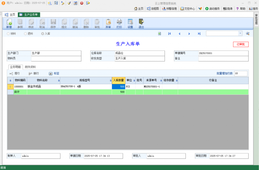
Task: Go to the last record
Action: coord(199,34)
